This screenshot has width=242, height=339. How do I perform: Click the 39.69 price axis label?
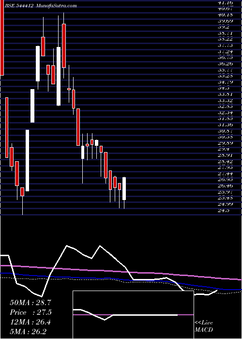225,21
